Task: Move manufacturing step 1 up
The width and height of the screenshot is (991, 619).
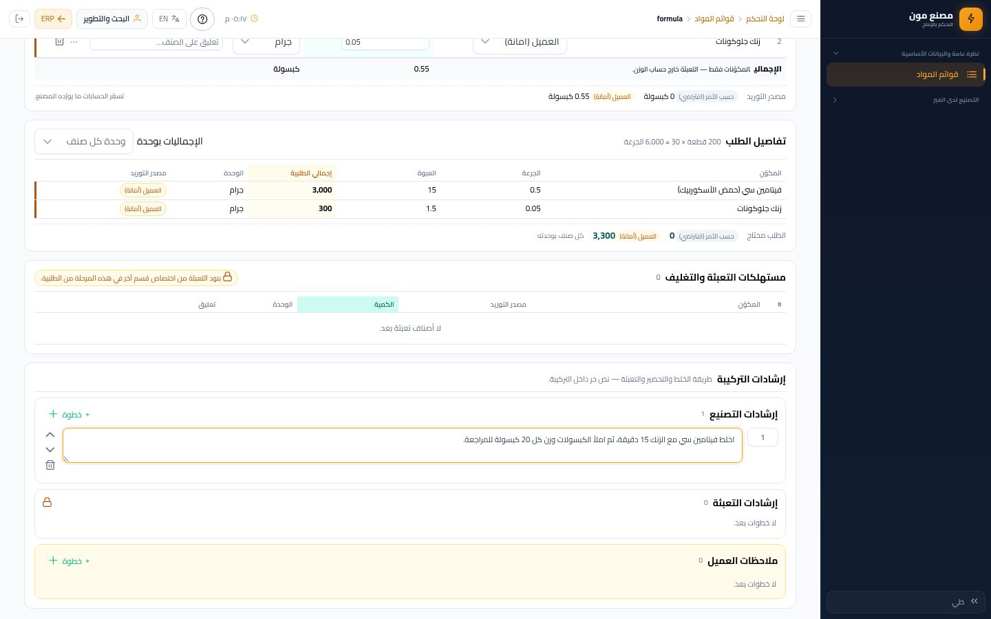Action: 50,435
